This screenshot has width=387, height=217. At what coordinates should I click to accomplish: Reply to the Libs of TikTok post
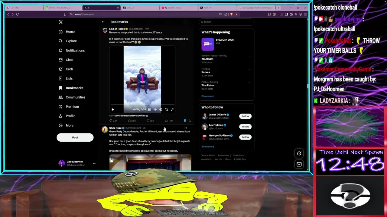tap(113, 121)
